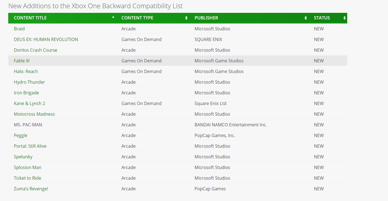The height and width of the screenshot is (201, 388).
Task: Click NEW status in Fable III row
Action: [319, 61]
